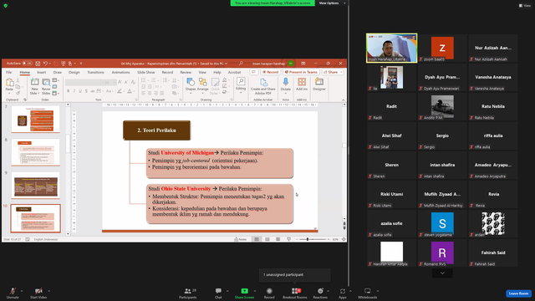
Task: Unmute microphone in Zoom toolbar
Action: [13, 293]
